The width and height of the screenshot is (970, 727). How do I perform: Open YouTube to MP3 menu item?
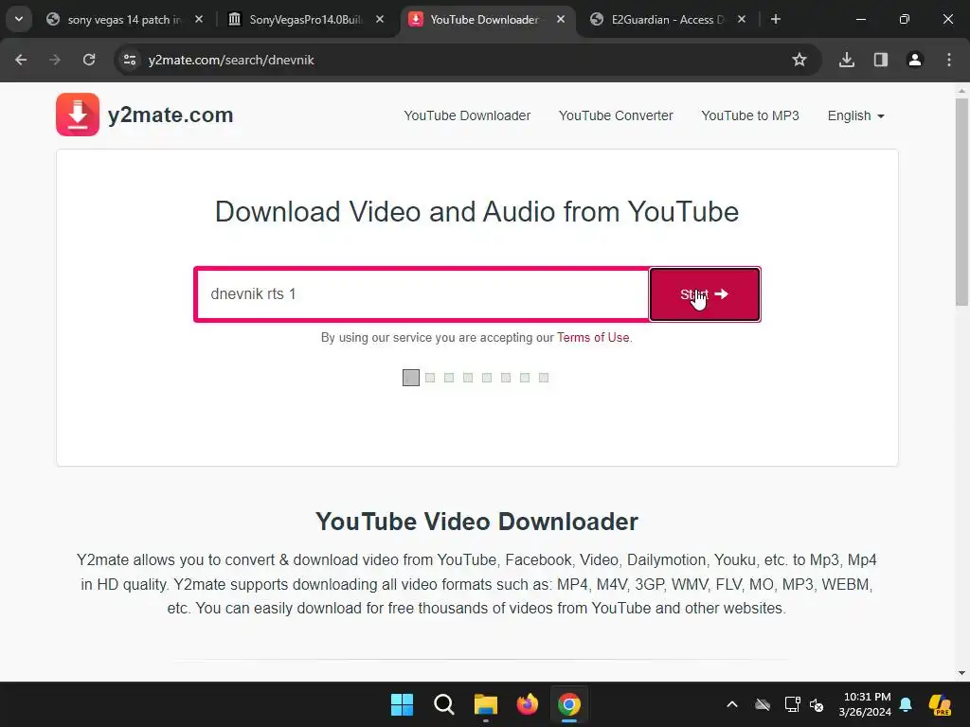[750, 115]
